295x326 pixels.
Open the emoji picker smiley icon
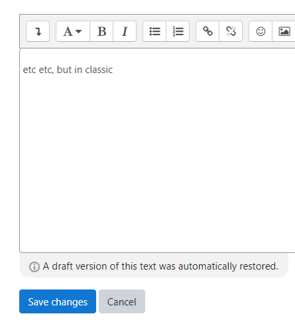coord(261,31)
